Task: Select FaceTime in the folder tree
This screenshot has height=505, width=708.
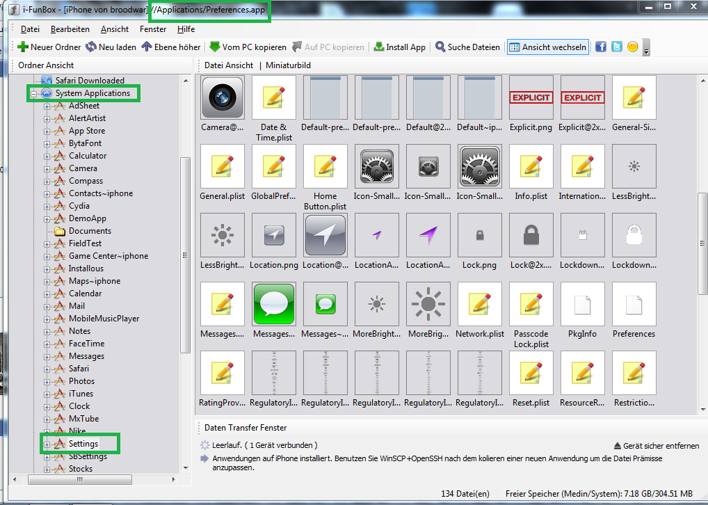Action: 86,344
